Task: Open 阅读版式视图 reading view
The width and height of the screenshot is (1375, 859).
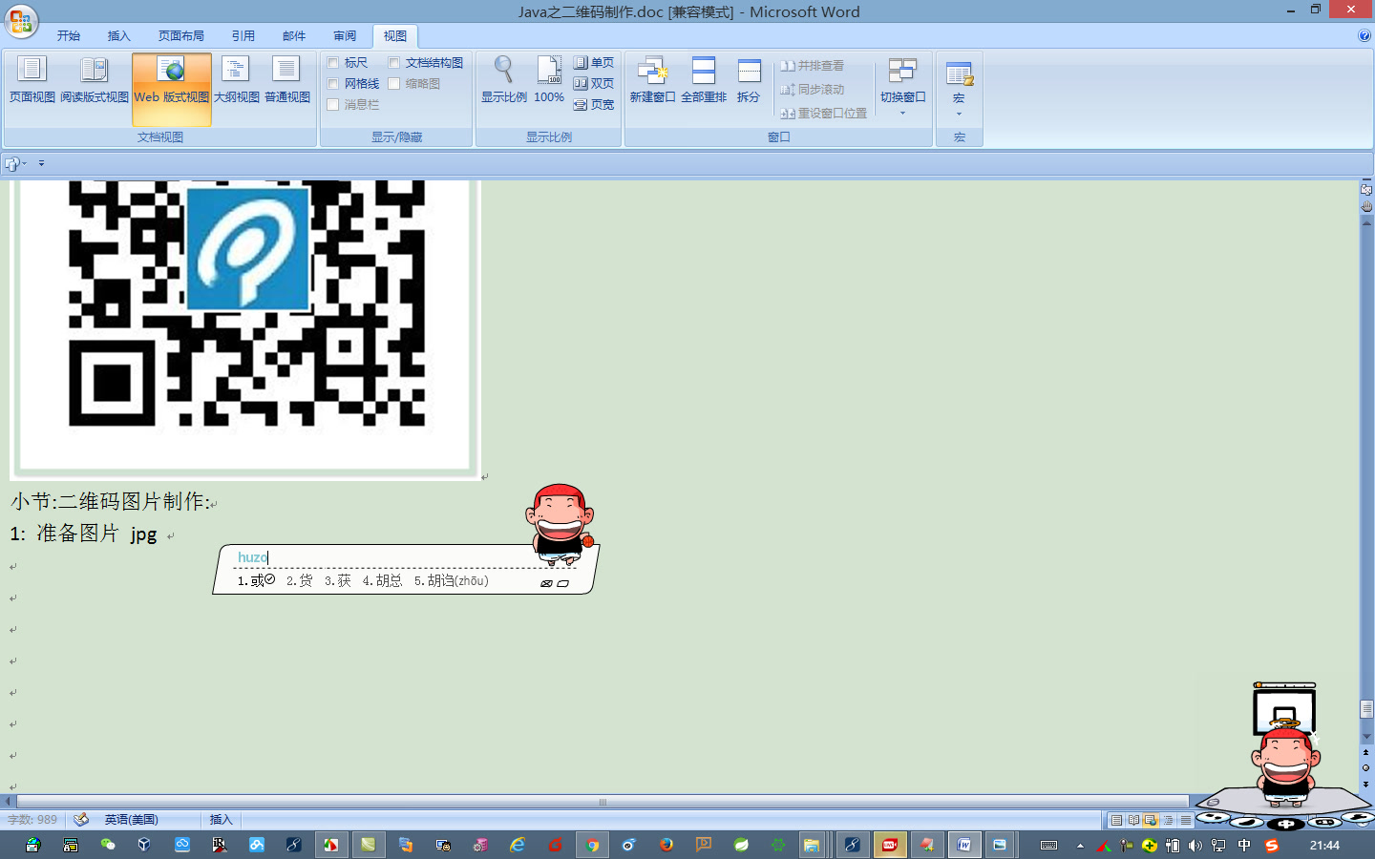Action: coord(95,80)
